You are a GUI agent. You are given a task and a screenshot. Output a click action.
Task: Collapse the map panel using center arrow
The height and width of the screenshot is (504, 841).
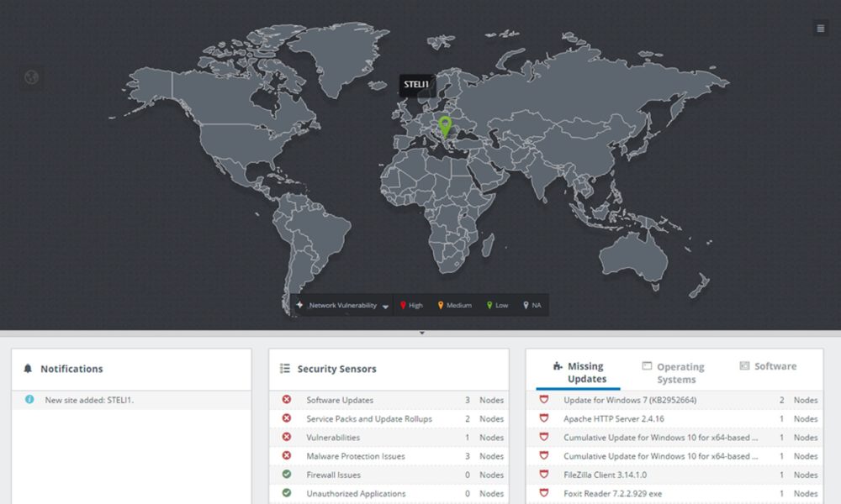point(422,333)
